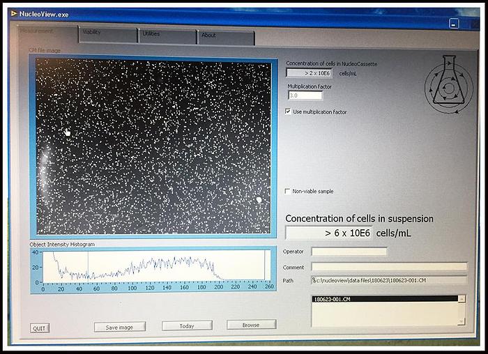Click the path folder icon

point(314,280)
